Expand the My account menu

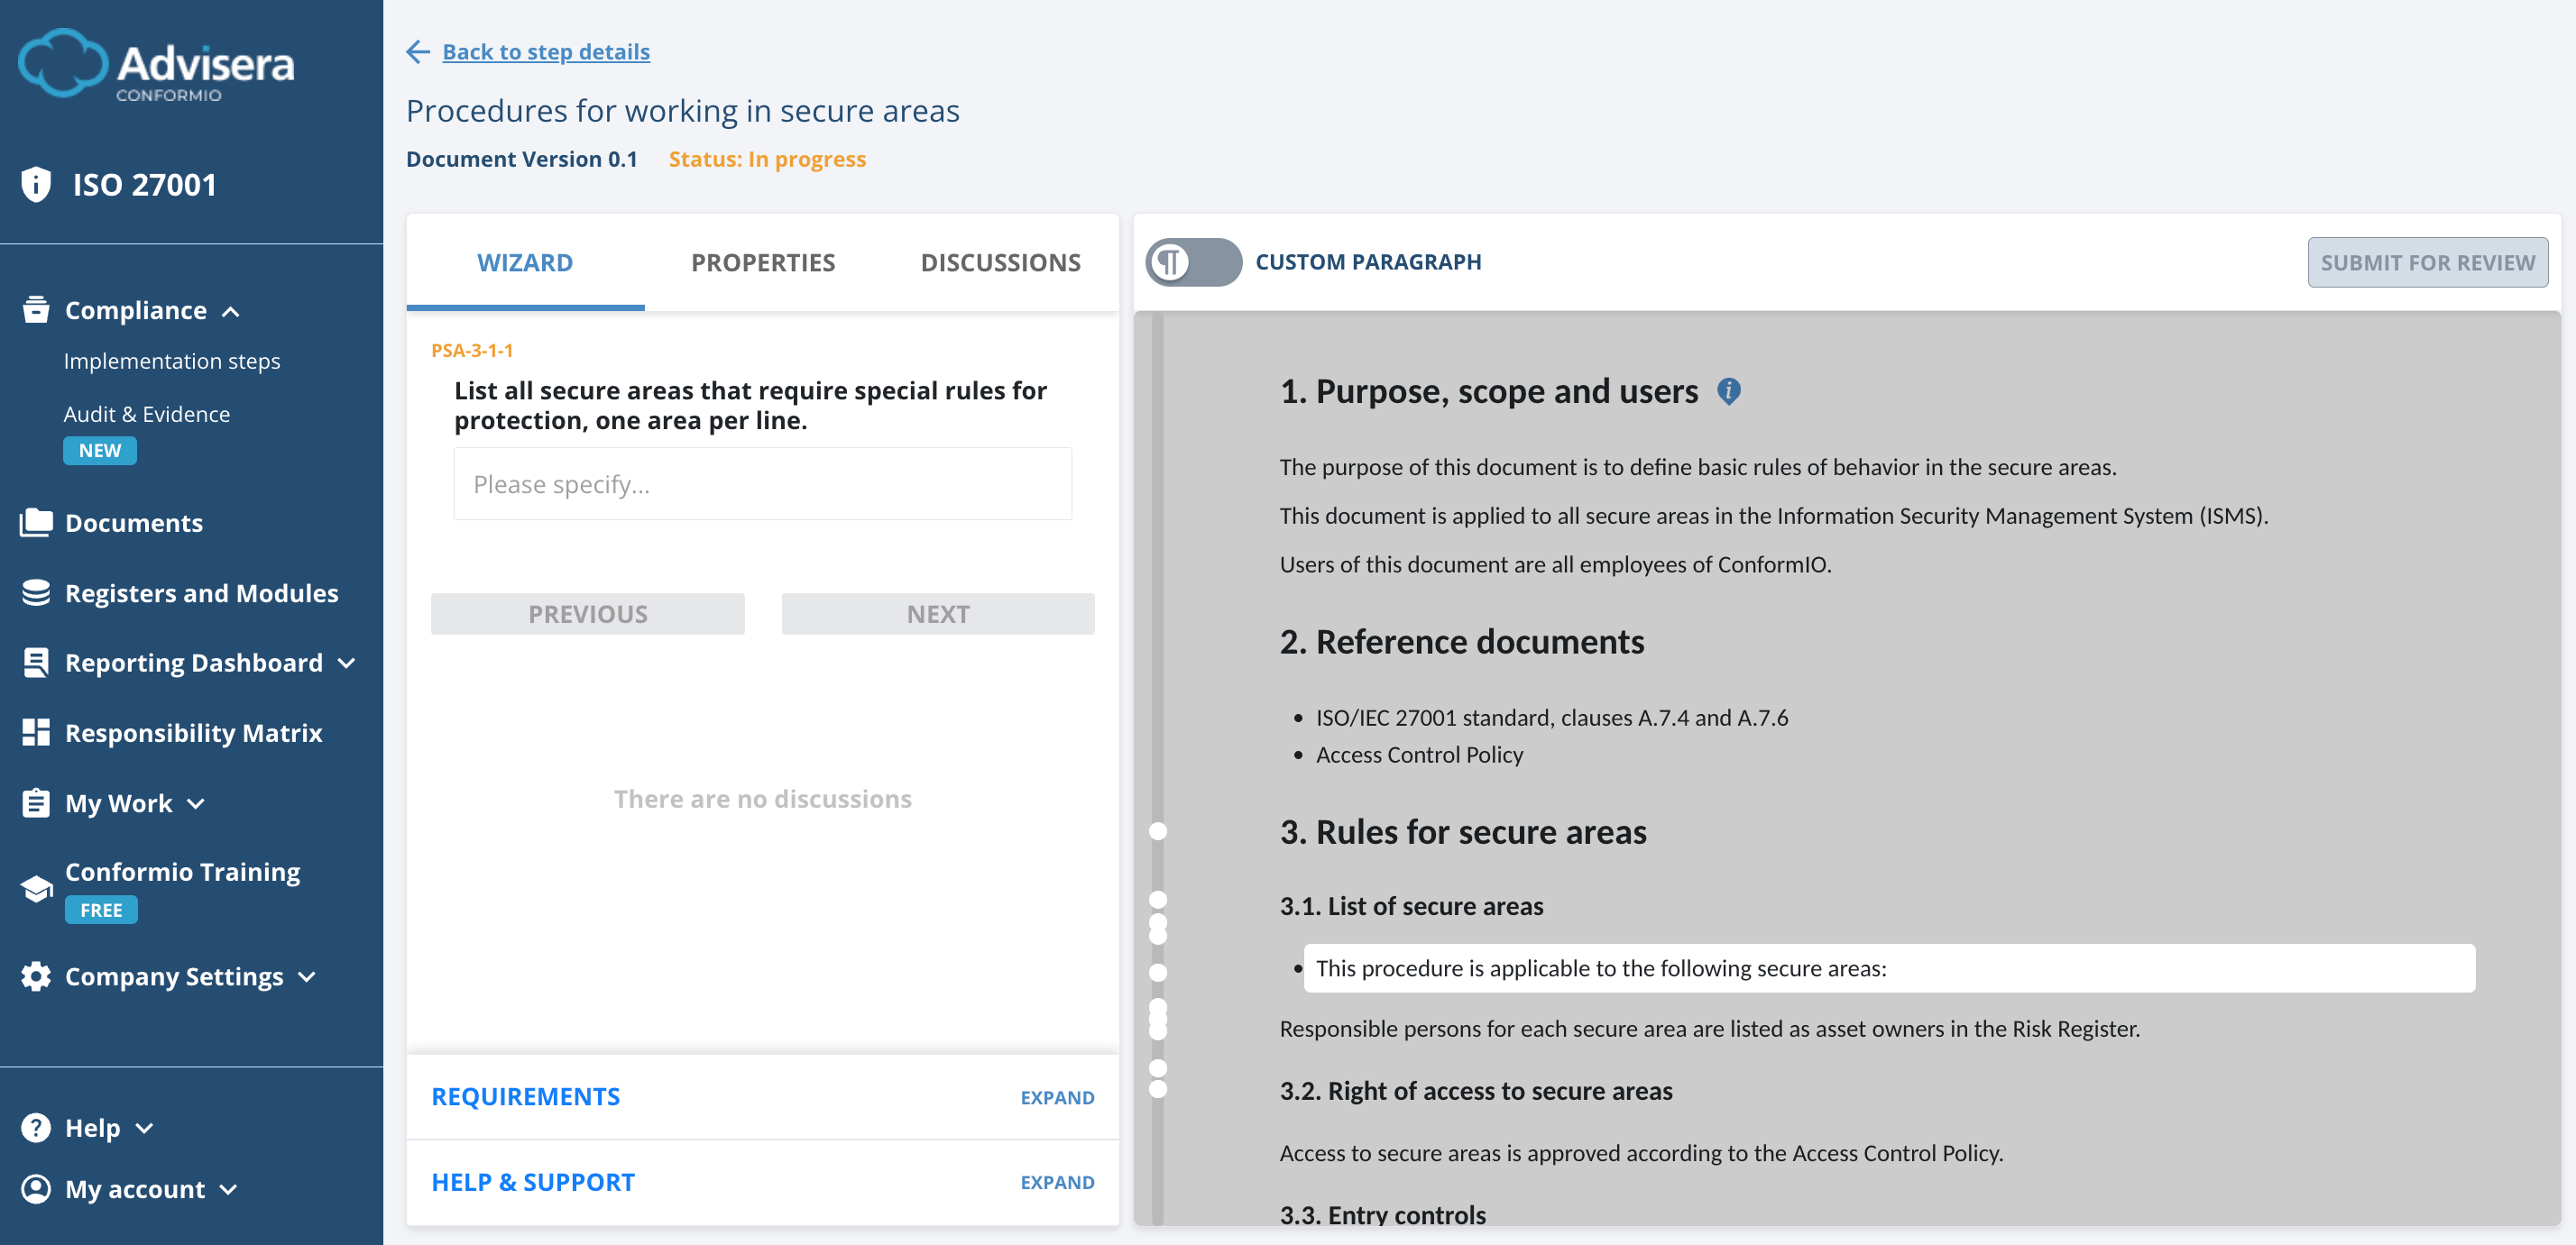point(229,1189)
